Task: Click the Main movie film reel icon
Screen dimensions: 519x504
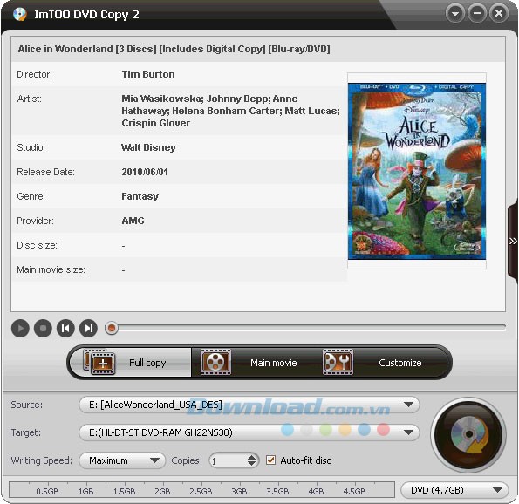Action: coord(215,363)
